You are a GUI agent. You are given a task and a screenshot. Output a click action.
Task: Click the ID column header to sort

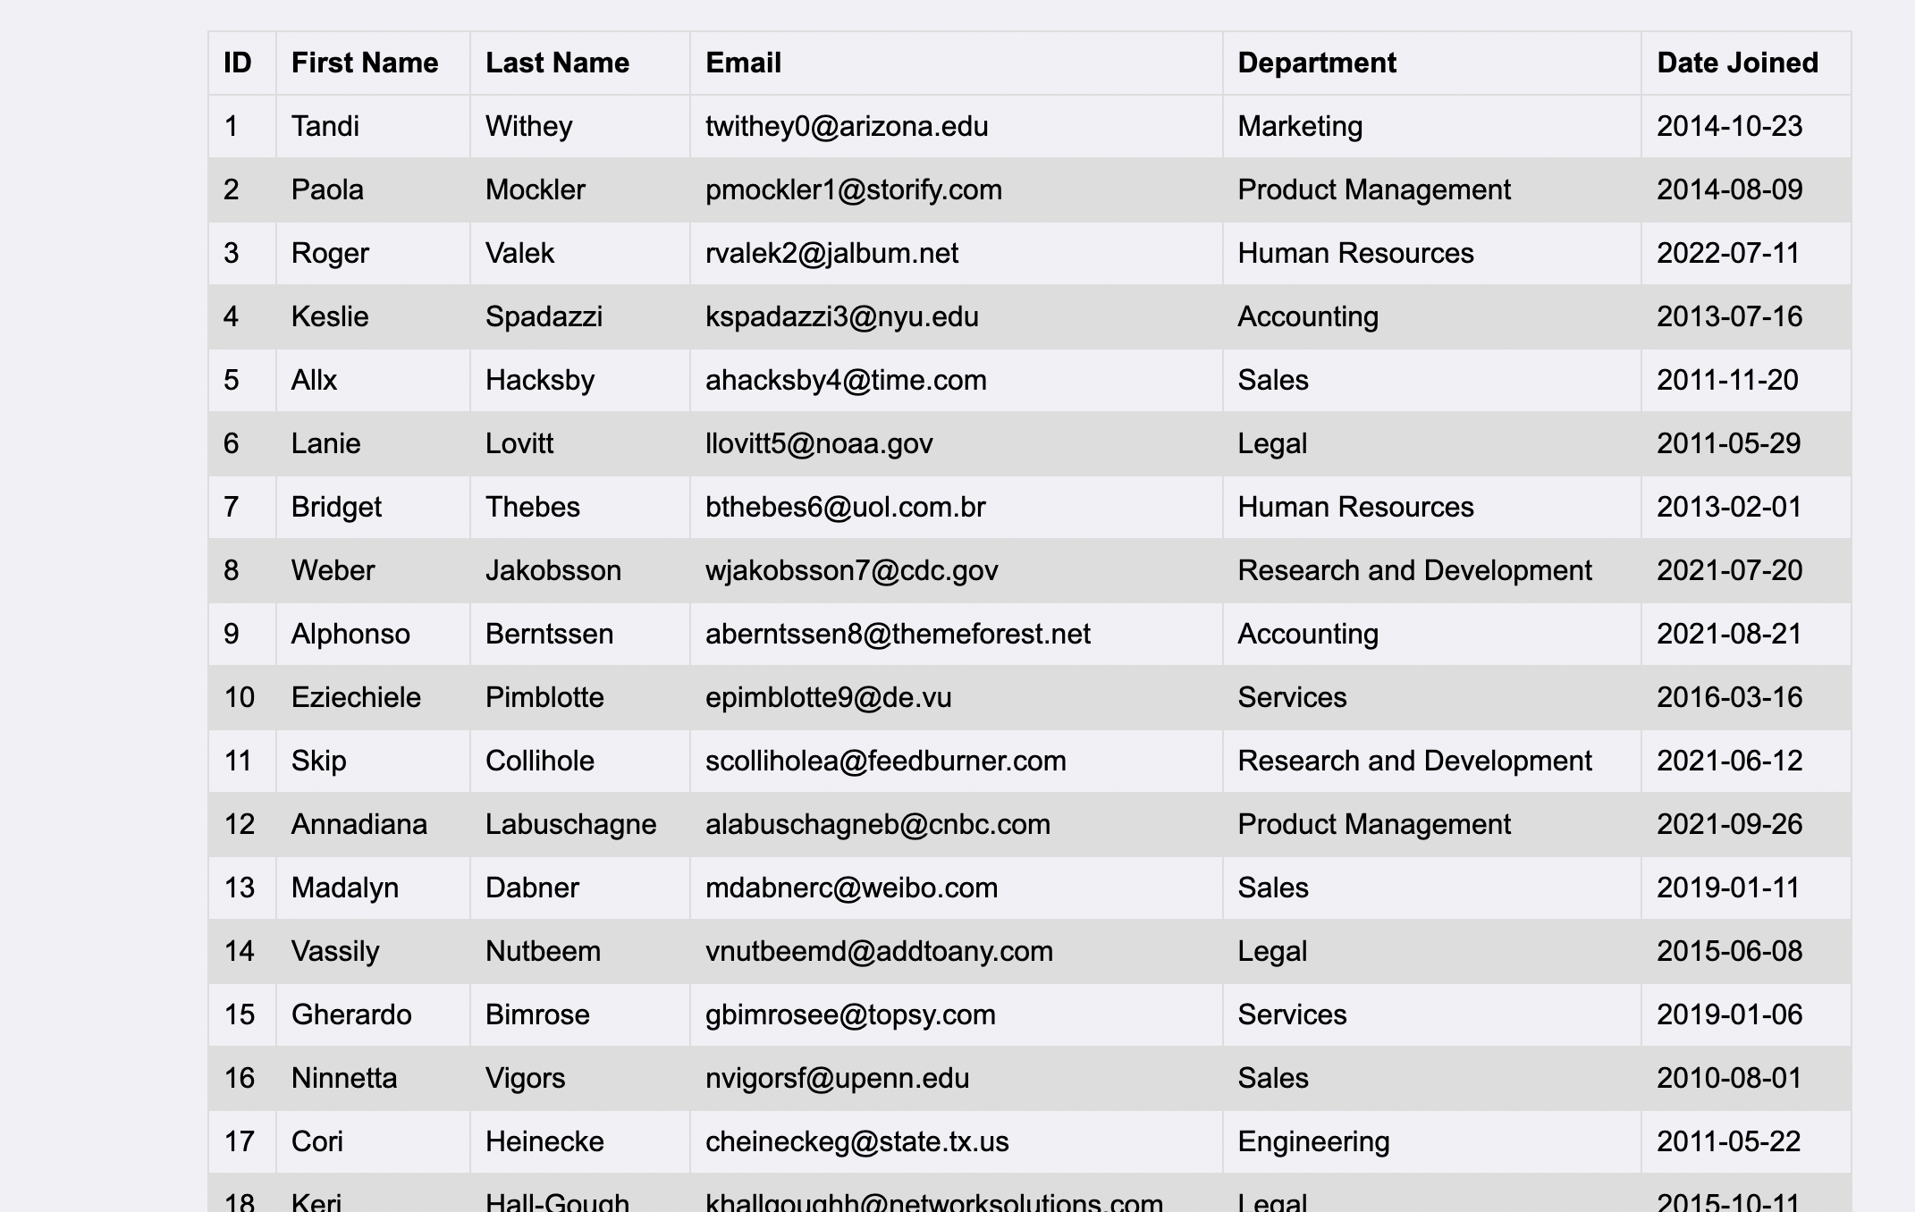click(x=237, y=63)
